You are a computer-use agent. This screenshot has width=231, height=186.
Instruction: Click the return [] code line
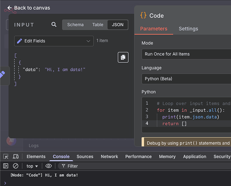click(174, 124)
